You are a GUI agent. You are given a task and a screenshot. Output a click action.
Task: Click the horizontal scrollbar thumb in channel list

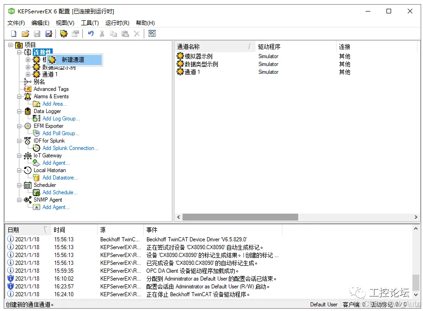[240, 217]
